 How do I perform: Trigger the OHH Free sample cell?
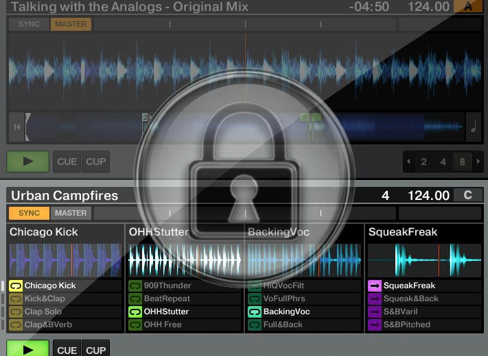pos(185,325)
